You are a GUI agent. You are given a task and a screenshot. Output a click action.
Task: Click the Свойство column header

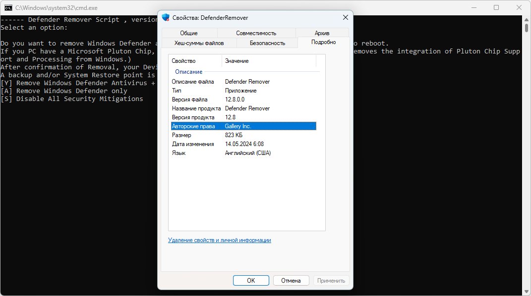(x=195, y=61)
